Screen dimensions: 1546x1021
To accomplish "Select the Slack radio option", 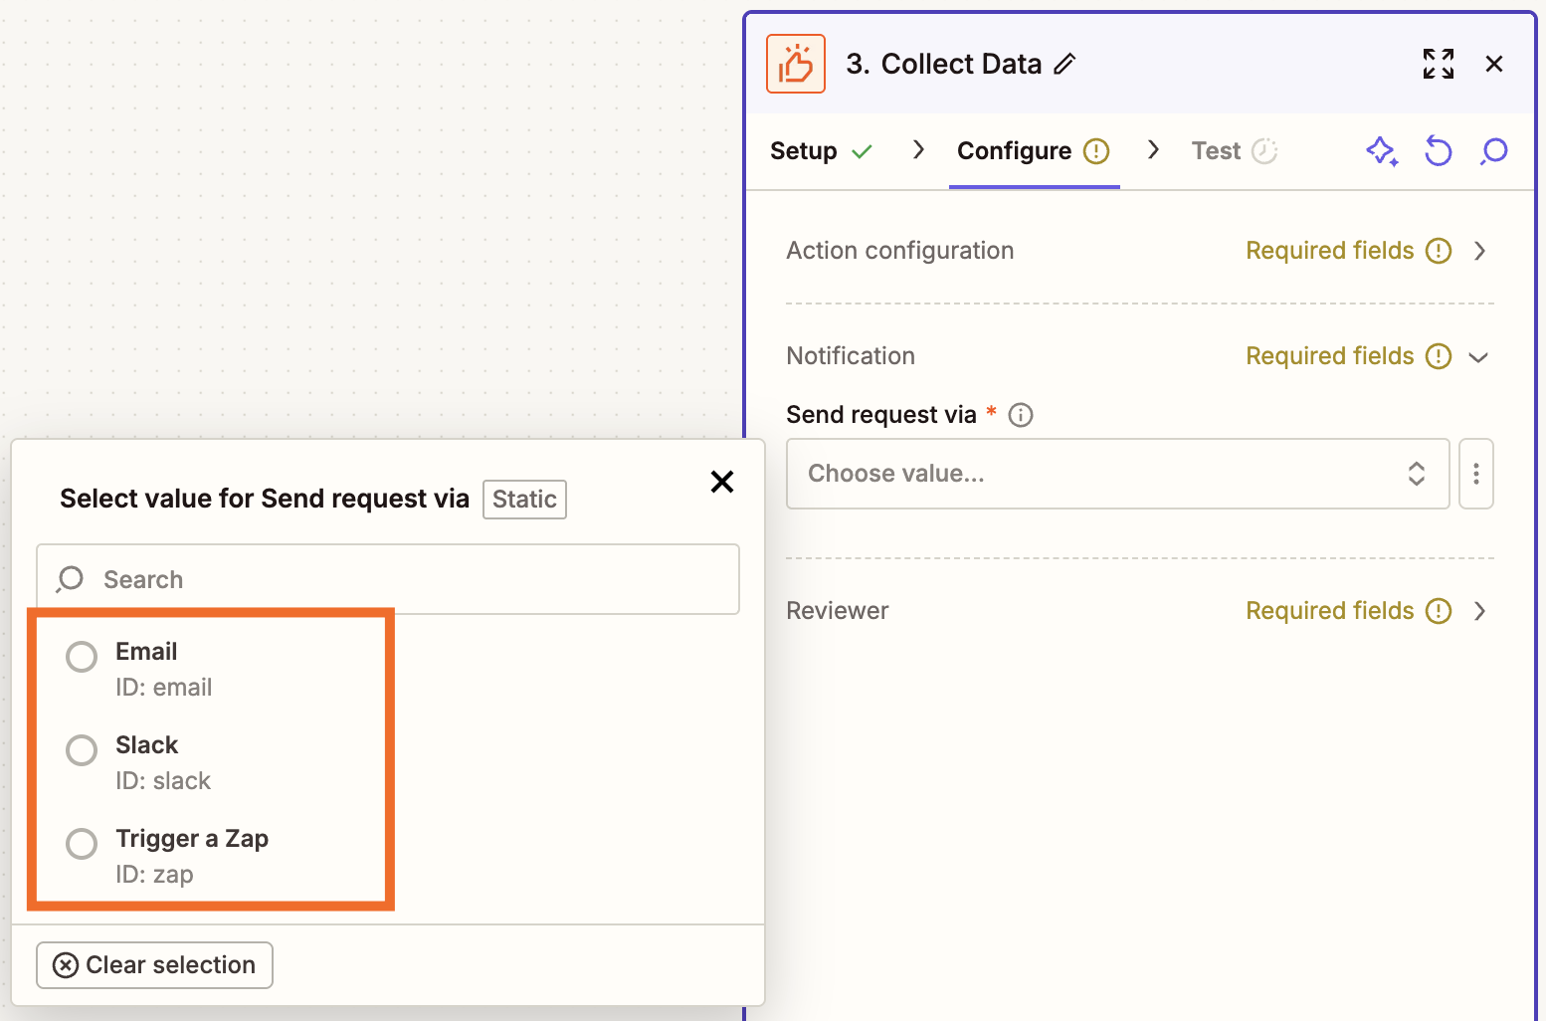I will coord(82,750).
